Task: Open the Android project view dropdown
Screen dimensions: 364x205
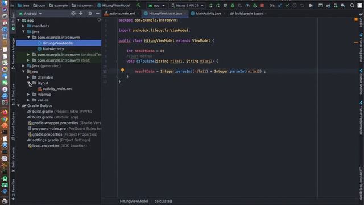Action: tap(30, 14)
